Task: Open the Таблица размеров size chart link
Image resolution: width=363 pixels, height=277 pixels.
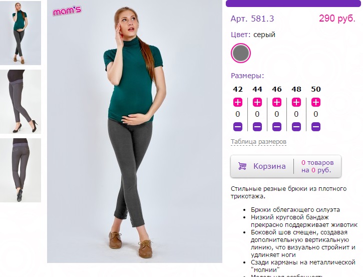Action: (258, 142)
